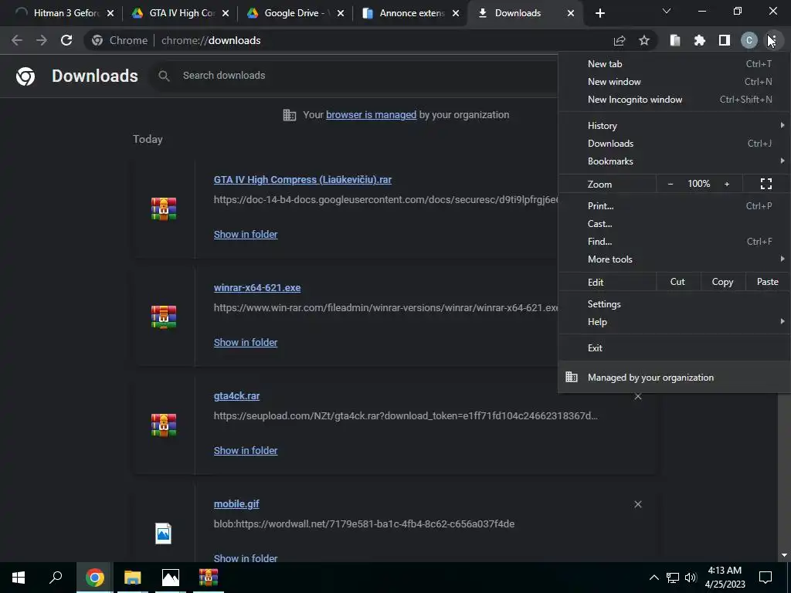This screenshot has width=791, height=593.
Task: Open the browser is managed link
Action: pyautogui.click(x=372, y=115)
